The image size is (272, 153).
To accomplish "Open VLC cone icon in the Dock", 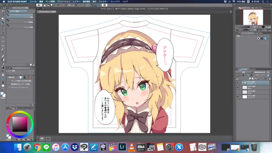I will pyautogui.click(x=132, y=147).
